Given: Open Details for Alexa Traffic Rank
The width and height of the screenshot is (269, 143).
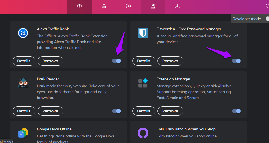Looking at the screenshot, I should [x=24, y=61].
